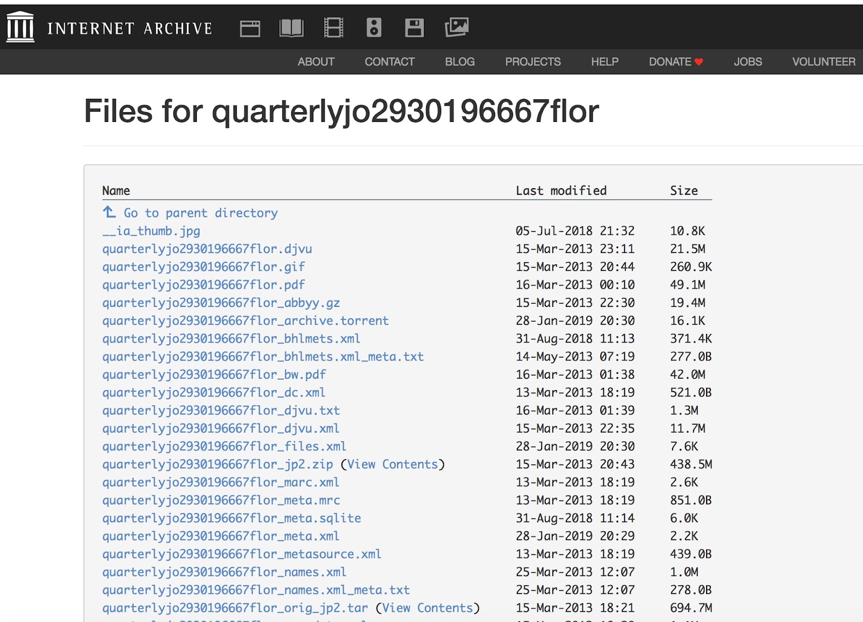The image size is (863, 622).
Task: Click the INTERNET ARCHIVE wordmark
Action: point(130,29)
